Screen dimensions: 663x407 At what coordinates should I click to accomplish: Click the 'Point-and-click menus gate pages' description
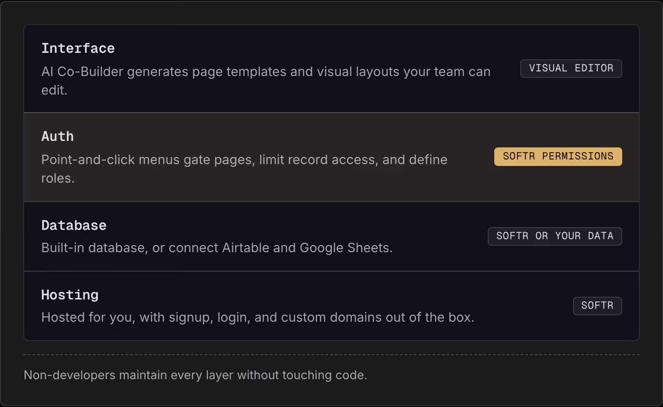(244, 169)
